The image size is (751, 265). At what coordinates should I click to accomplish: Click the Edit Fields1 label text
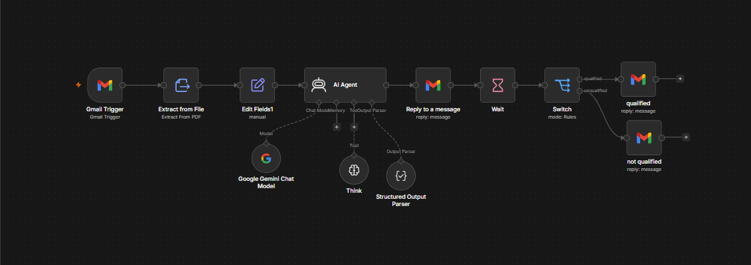258,109
